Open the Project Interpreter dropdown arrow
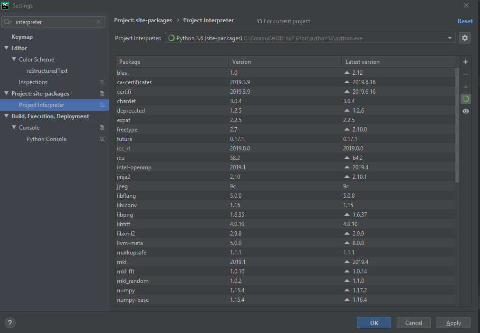Viewport: 480px width, 333px height. pyautogui.click(x=450, y=38)
